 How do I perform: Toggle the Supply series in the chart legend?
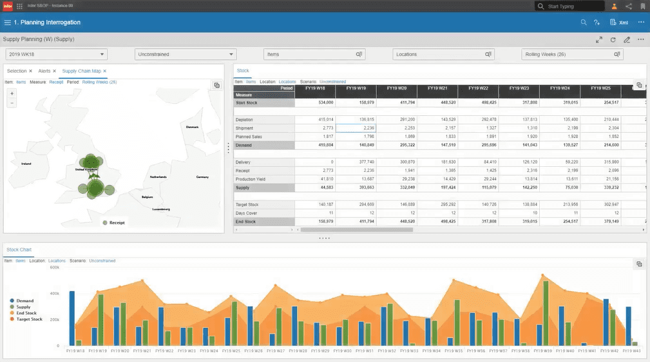click(21, 307)
